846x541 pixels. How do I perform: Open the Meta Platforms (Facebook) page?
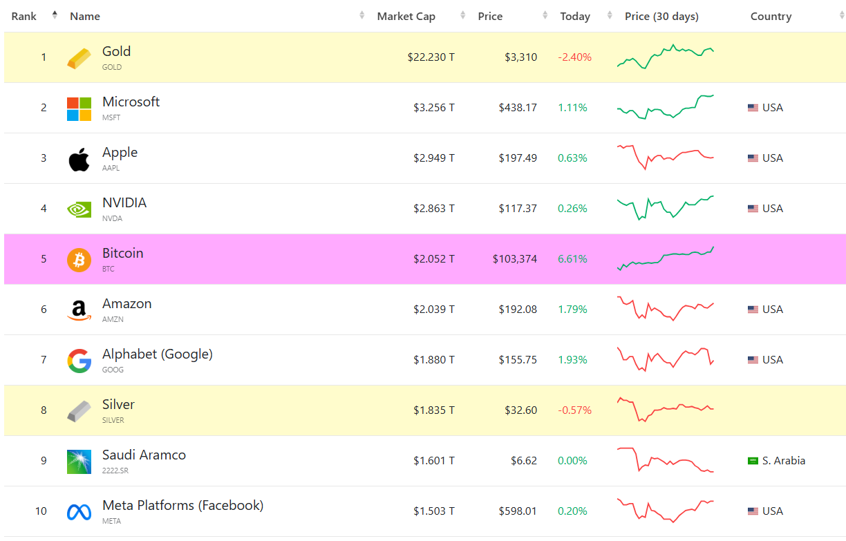(182, 505)
